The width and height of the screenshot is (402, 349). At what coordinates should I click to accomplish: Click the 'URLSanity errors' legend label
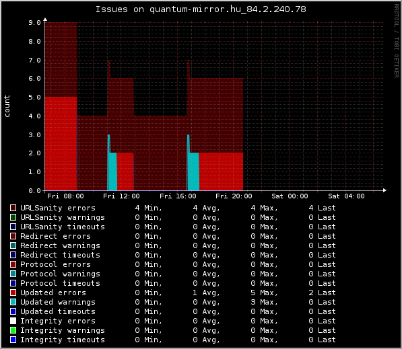(x=58, y=208)
